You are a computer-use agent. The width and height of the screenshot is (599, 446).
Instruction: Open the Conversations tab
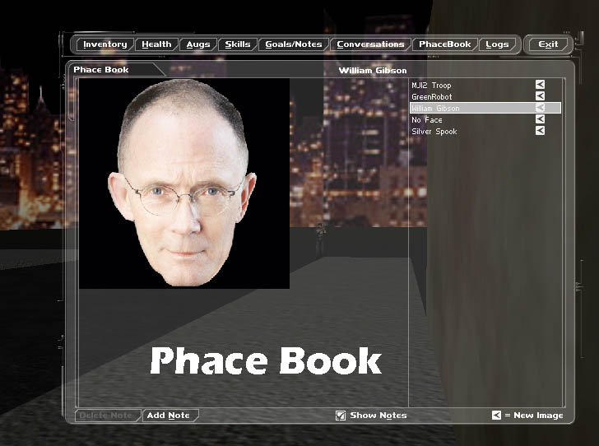(370, 44)
